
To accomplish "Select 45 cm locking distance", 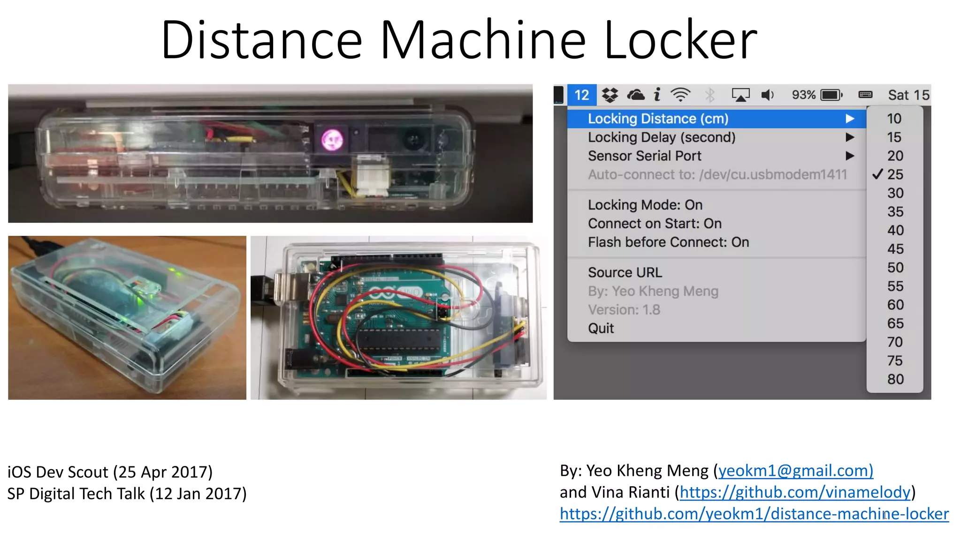I will (x=895, y=249).
